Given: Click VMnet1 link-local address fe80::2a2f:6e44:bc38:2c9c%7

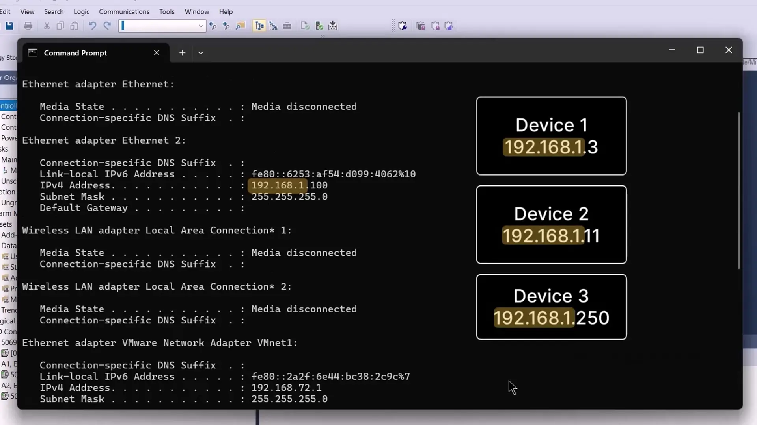Looking at the screenshot, I should 331,377.
